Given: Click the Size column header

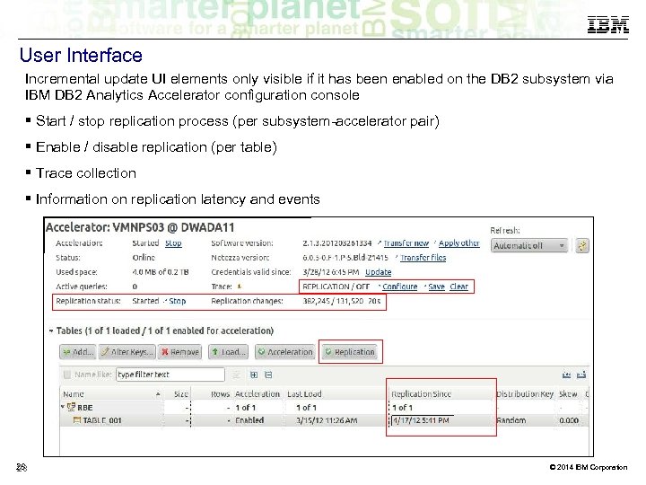Looking at the screenshot, I should pos(177,394).
